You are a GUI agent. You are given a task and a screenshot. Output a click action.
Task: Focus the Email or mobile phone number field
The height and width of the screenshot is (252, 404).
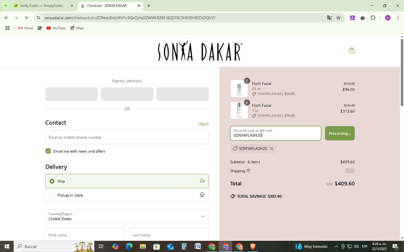[x=127, y=137]
